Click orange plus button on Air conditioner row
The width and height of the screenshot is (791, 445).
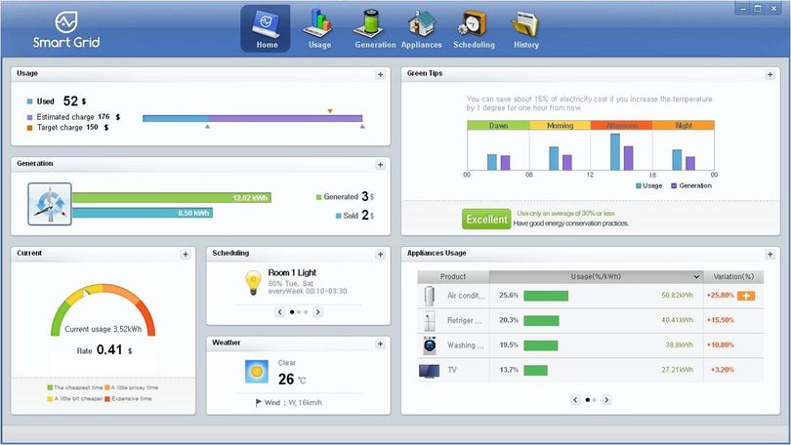coord(746,296)
